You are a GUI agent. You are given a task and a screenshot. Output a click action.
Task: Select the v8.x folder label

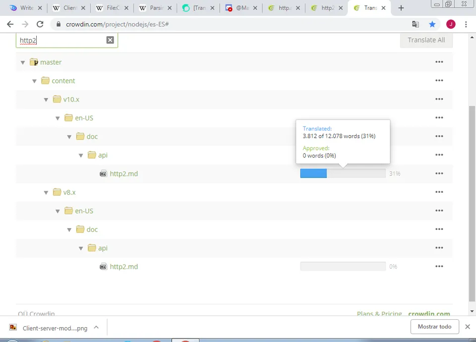coord(69,192)
